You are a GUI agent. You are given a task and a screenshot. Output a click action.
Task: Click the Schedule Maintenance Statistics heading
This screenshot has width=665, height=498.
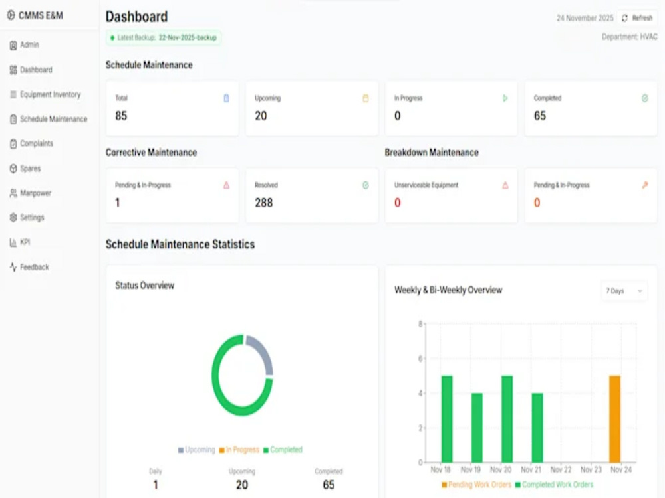(180, 244)
